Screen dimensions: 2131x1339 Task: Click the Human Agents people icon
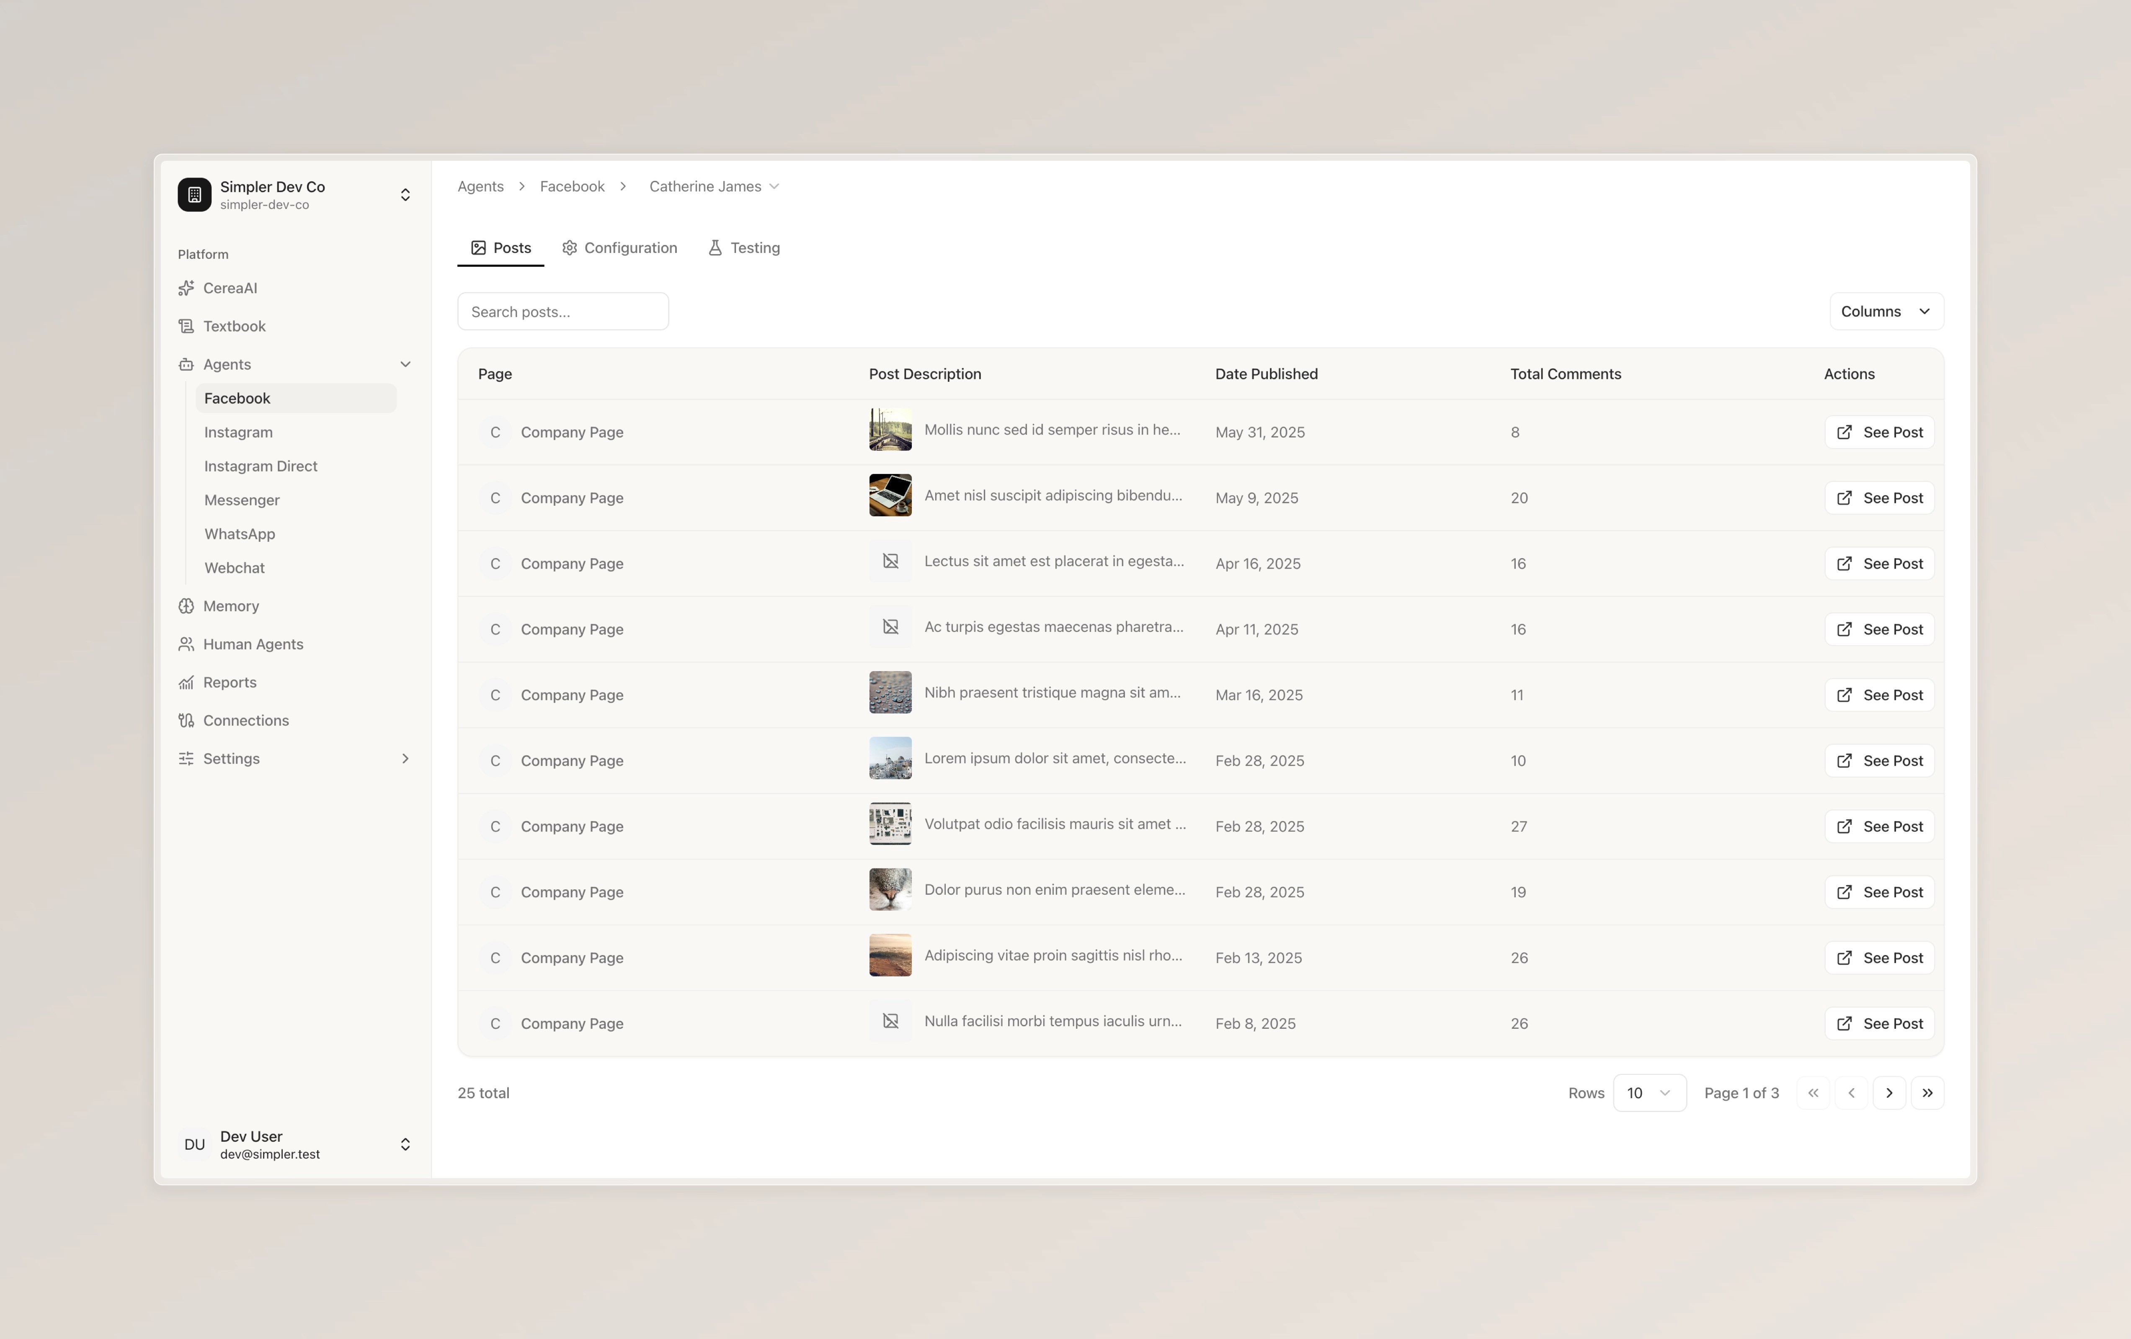[186, 644]
